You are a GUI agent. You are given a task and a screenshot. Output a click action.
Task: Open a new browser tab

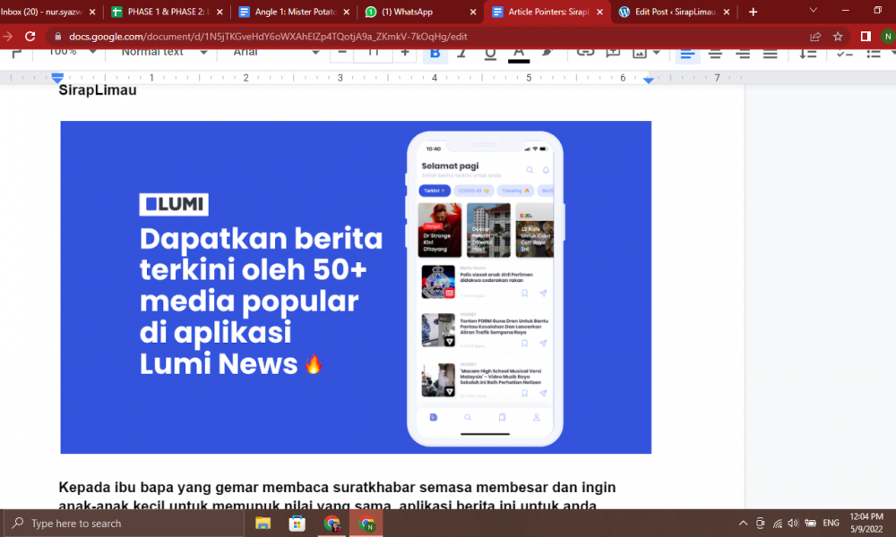pos(754,12)
